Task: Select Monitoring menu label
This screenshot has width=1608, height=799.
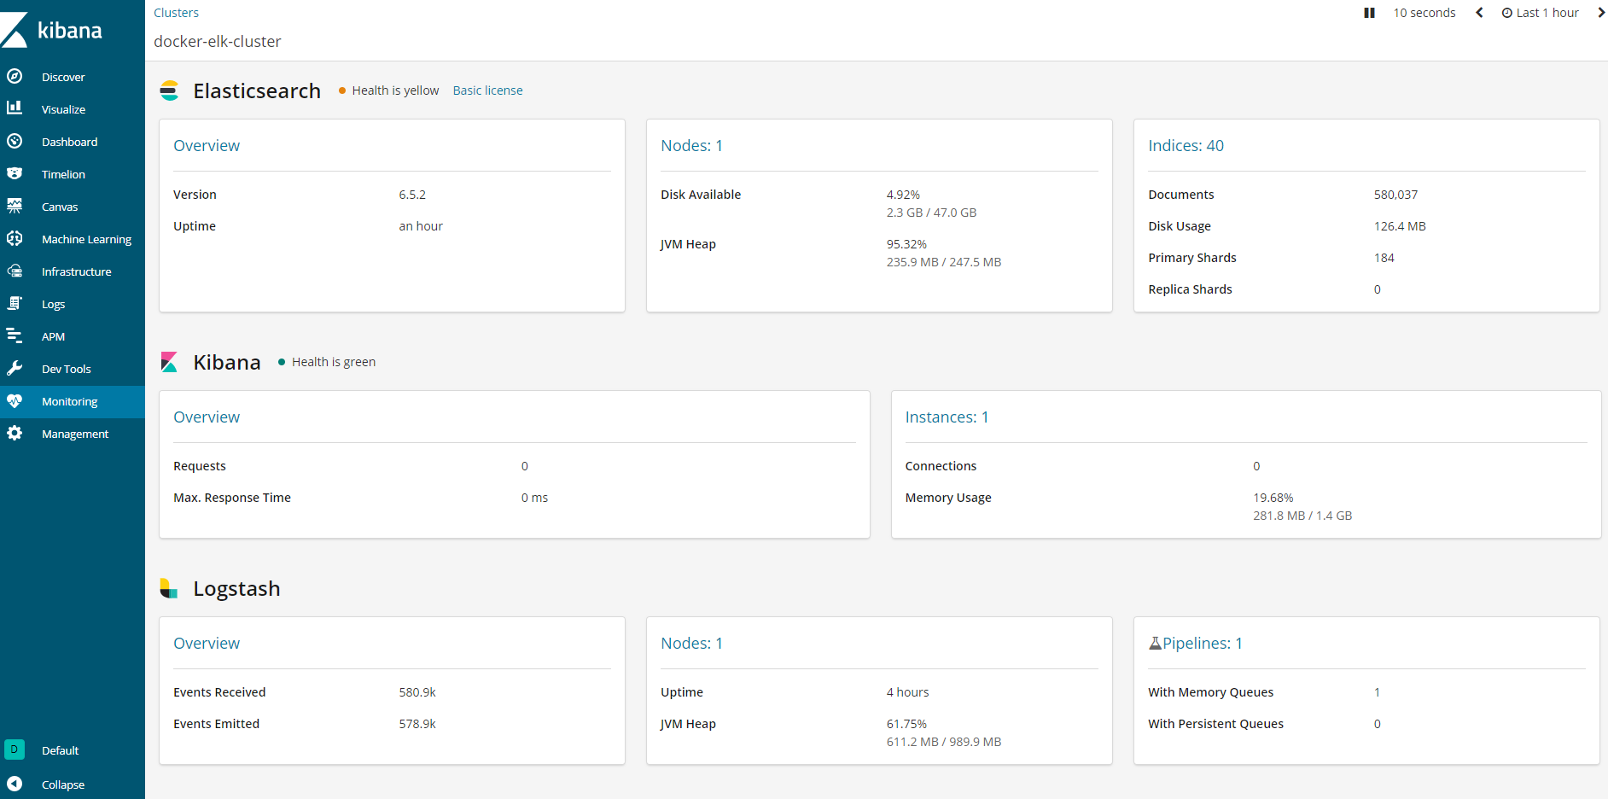Action: (x=69, y=401)
